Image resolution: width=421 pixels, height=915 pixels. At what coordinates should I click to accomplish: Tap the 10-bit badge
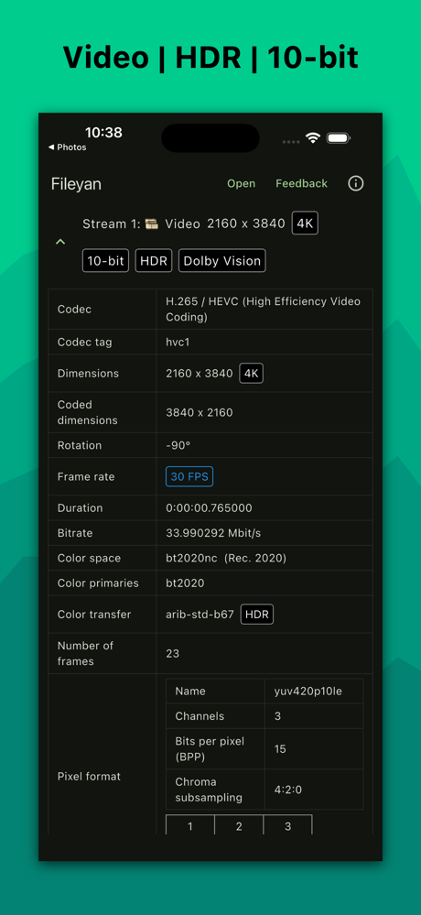105,261
